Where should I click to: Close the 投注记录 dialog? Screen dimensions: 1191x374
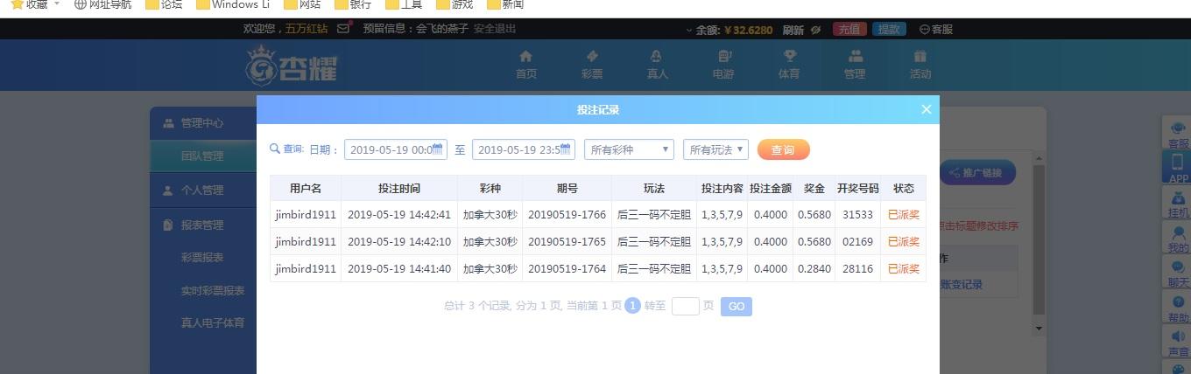(927, 109)
